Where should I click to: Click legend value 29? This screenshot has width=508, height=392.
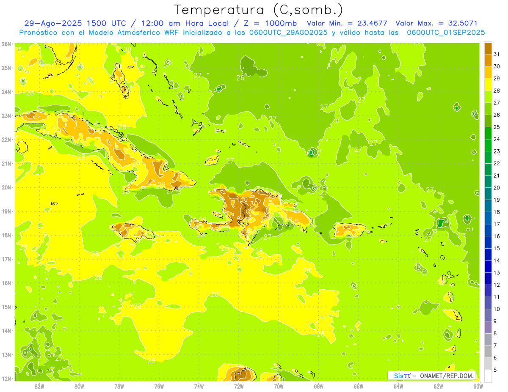[497, 79]
